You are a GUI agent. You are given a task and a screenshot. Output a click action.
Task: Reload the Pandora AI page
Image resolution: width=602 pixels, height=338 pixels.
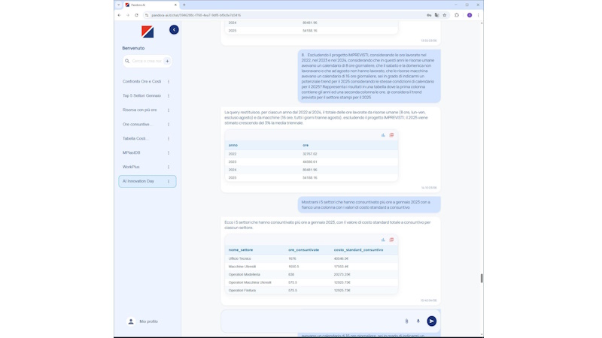136,15
